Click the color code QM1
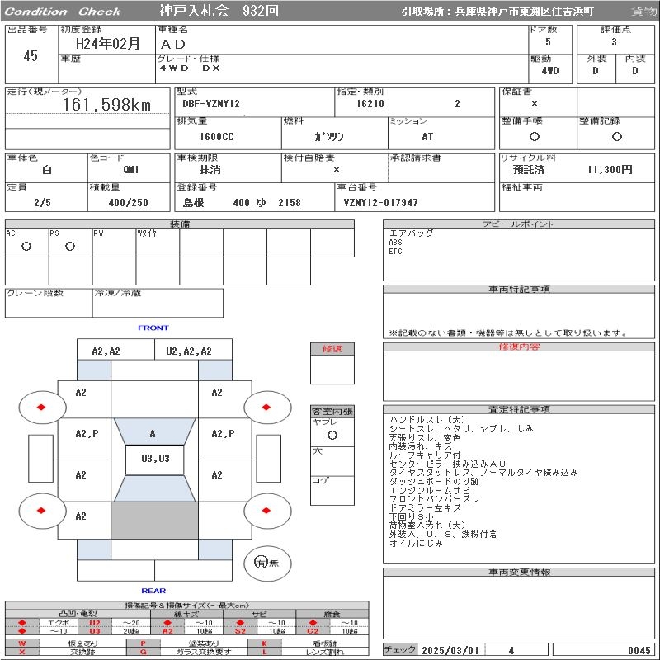This screenshot has width=660, height=660. tap(131, 170)
